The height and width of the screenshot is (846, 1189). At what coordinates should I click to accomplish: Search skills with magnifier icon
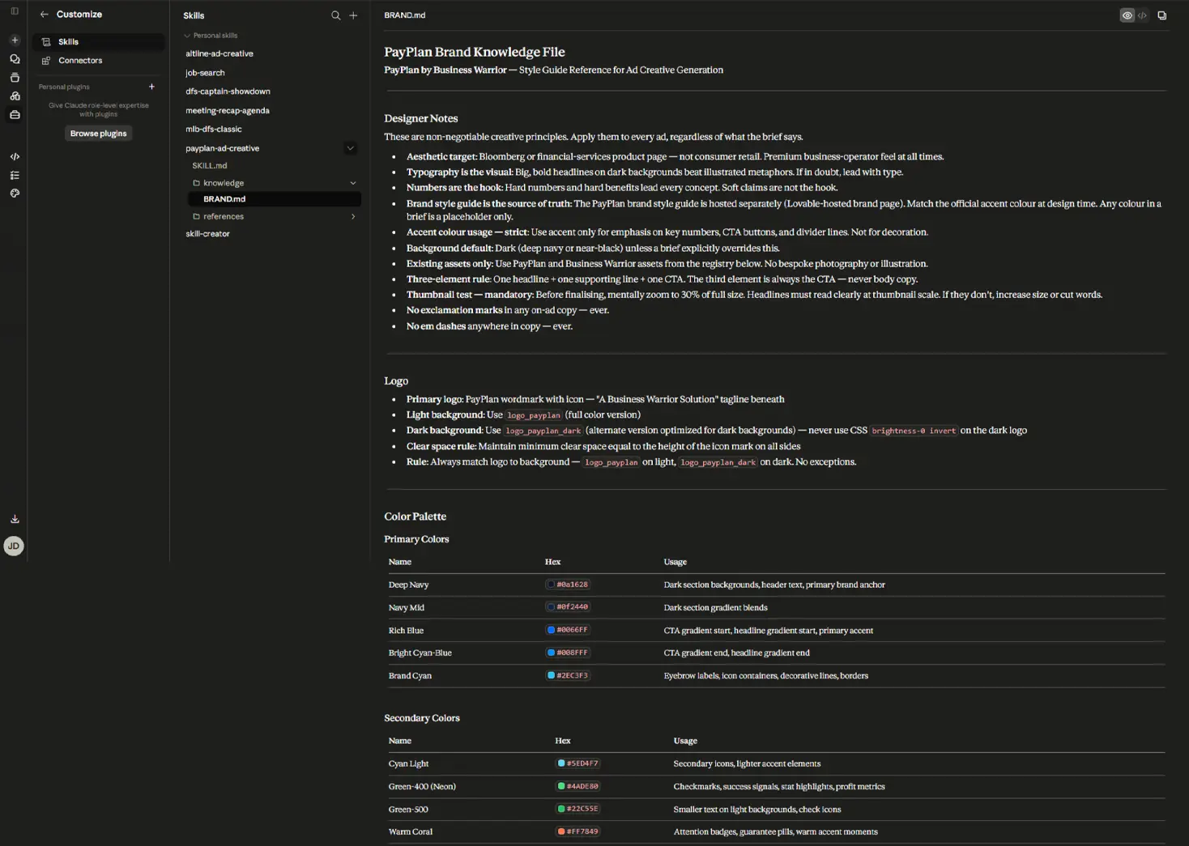pos(336,15)
